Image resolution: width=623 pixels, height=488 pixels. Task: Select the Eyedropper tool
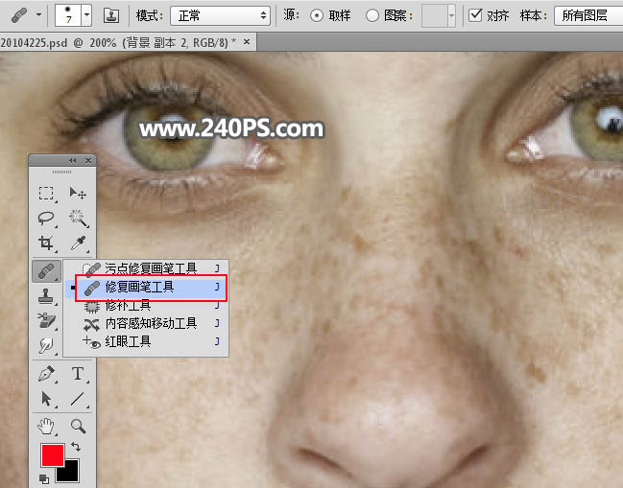pyautogui.click(x=78, y=244)
